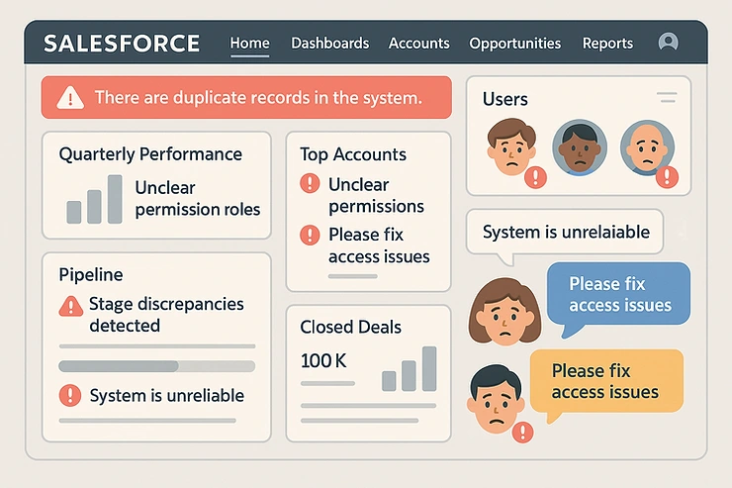Click the duplicate records alert banner text
Viewport: 732px width, 488px height.
point(258,98)
